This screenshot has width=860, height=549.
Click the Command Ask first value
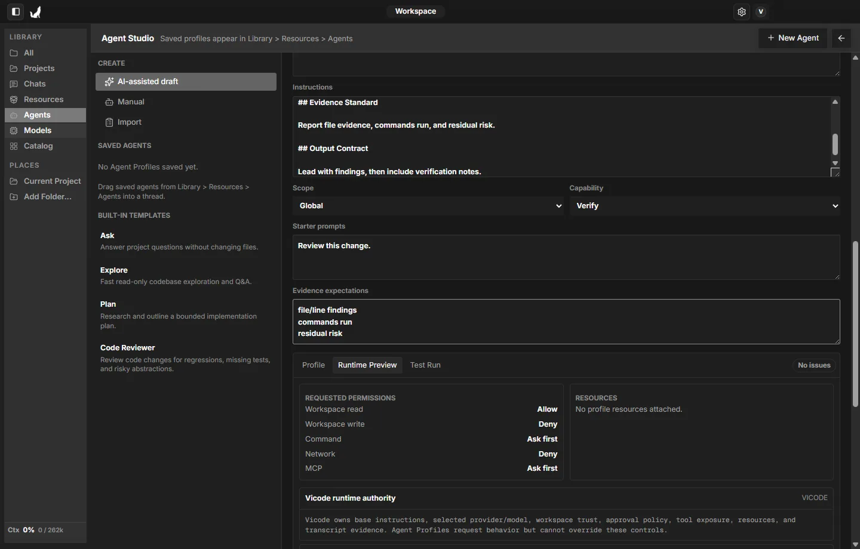click(542, 439)
